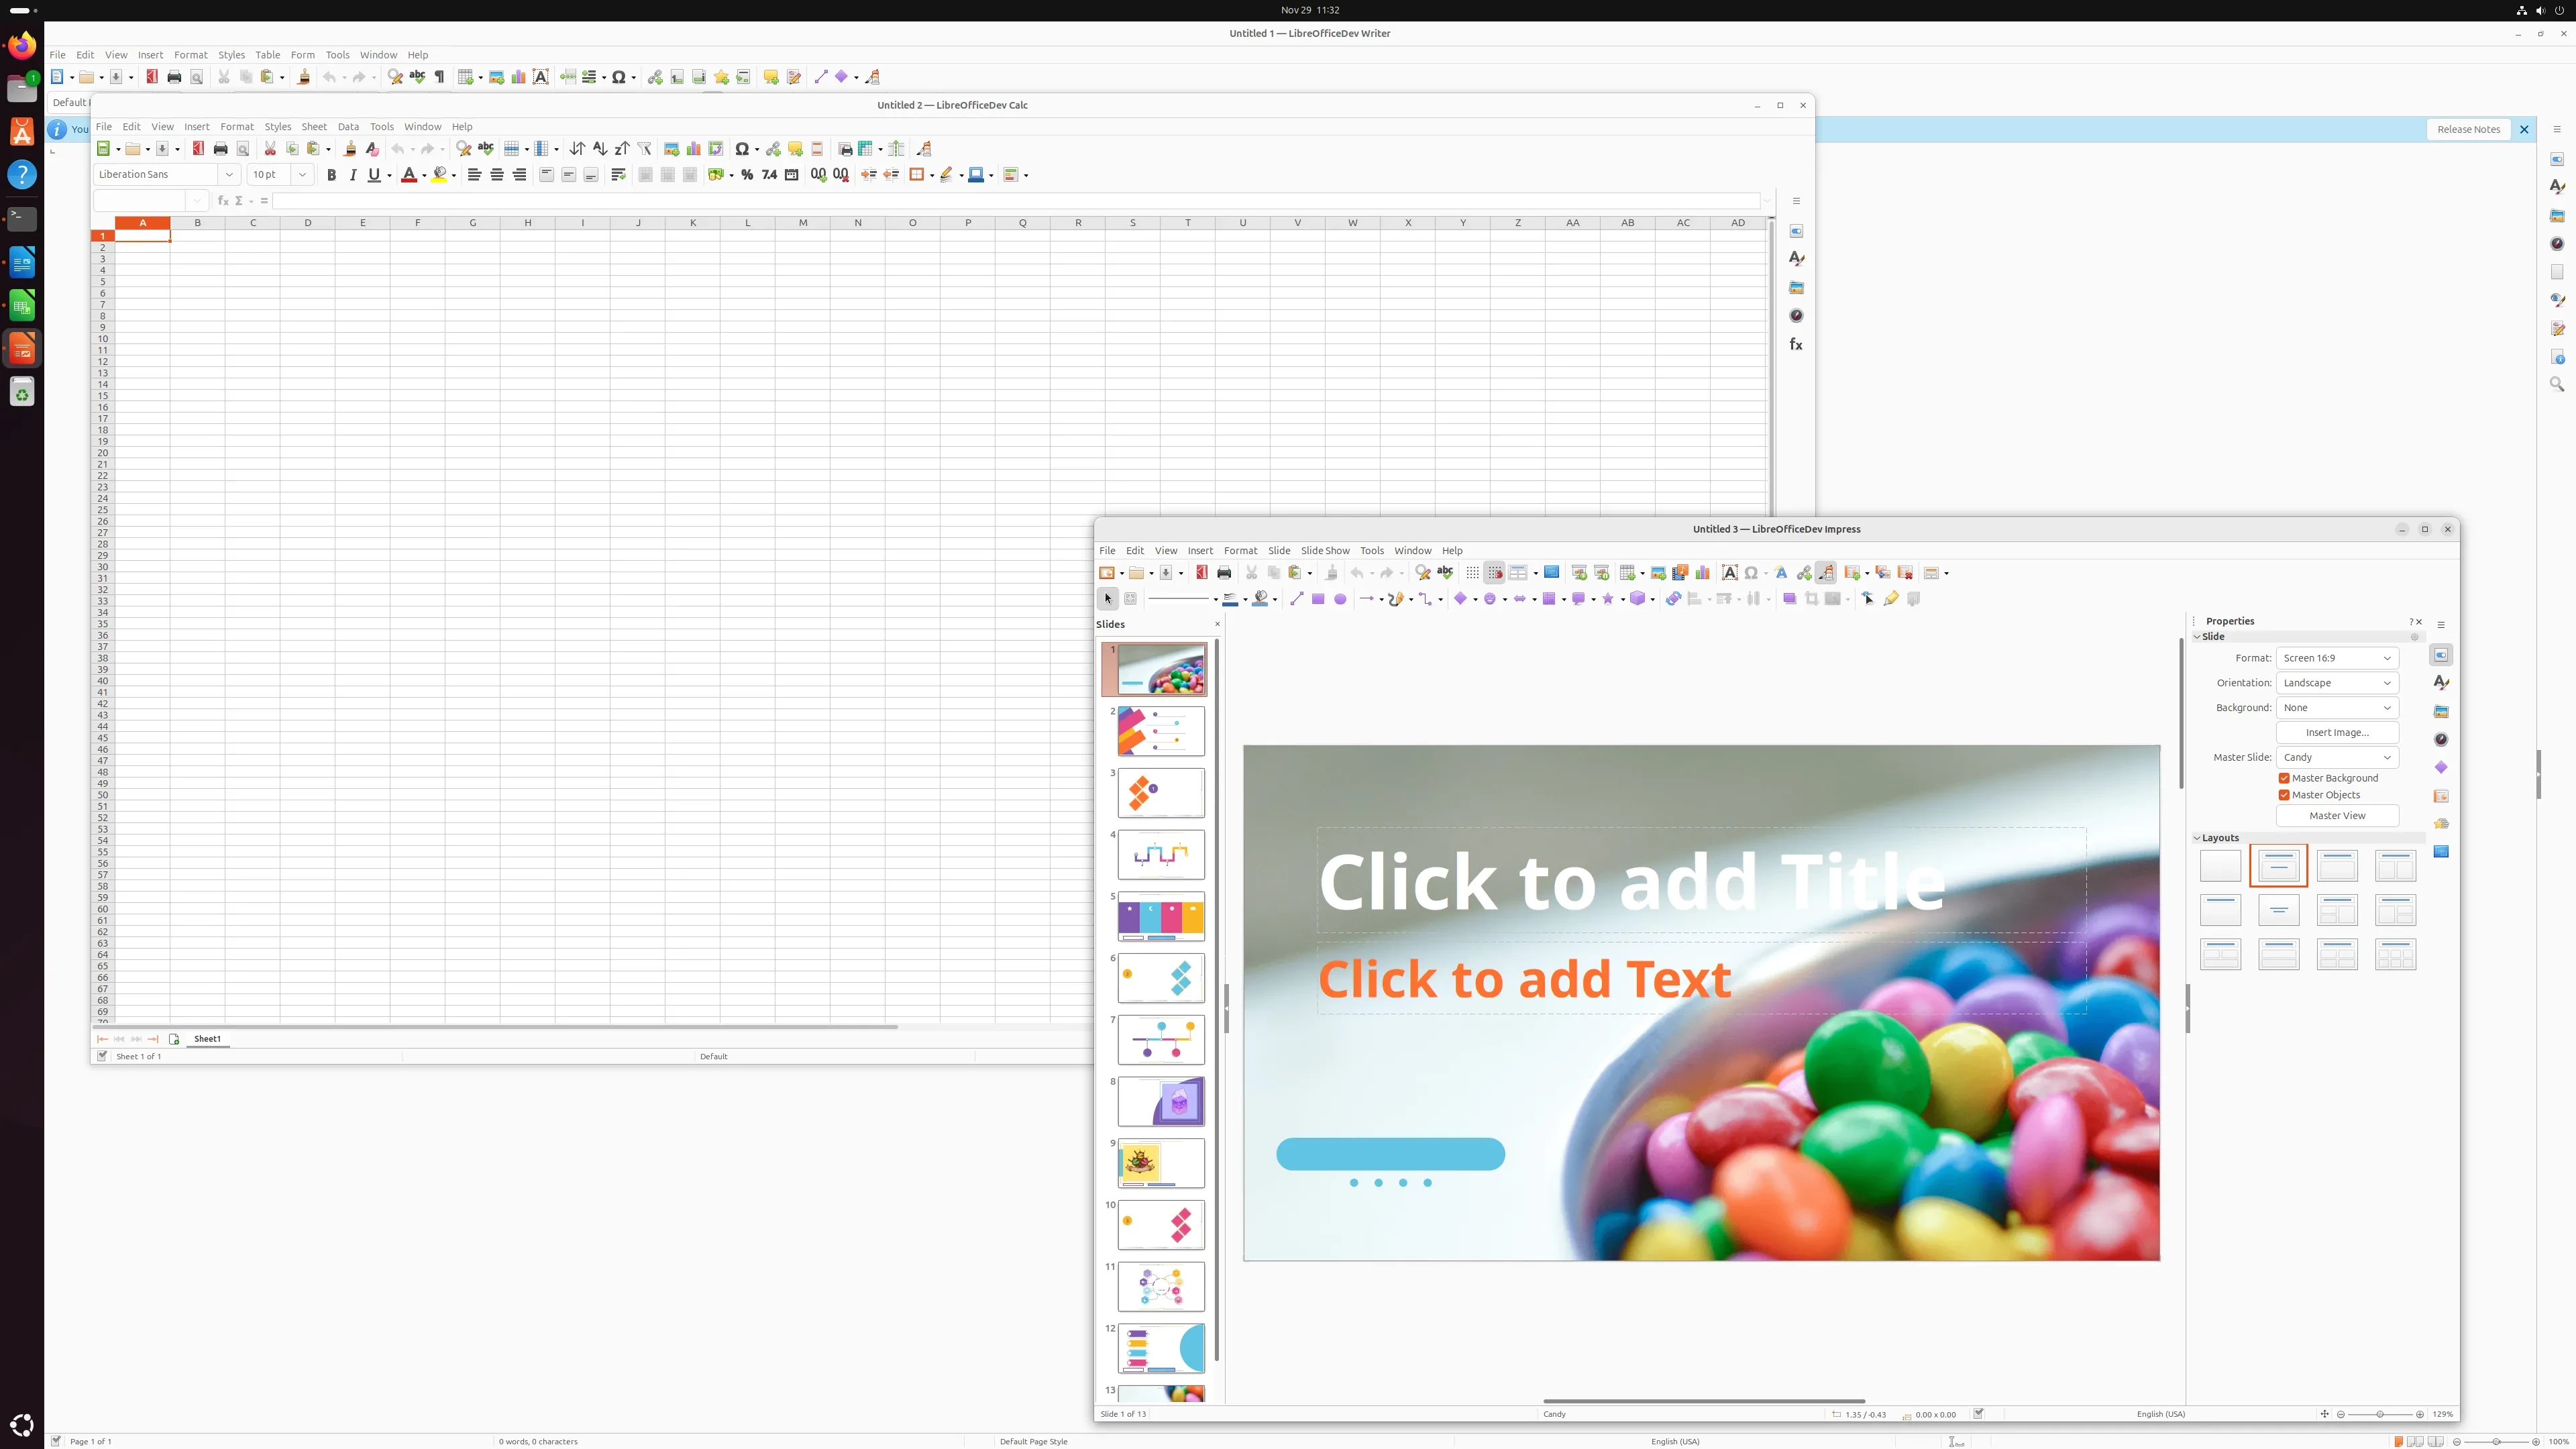Image resolution: width=2576 pixels, height=1449 pixels.
Task: Open the Sheet menu in Calc
Action: coord(314,127)
